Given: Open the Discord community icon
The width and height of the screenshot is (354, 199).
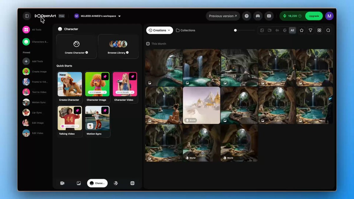Looking at the screenshot, I should point(258,16).
